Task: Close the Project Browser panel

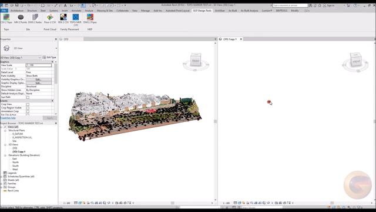Action: pos(56,123)
